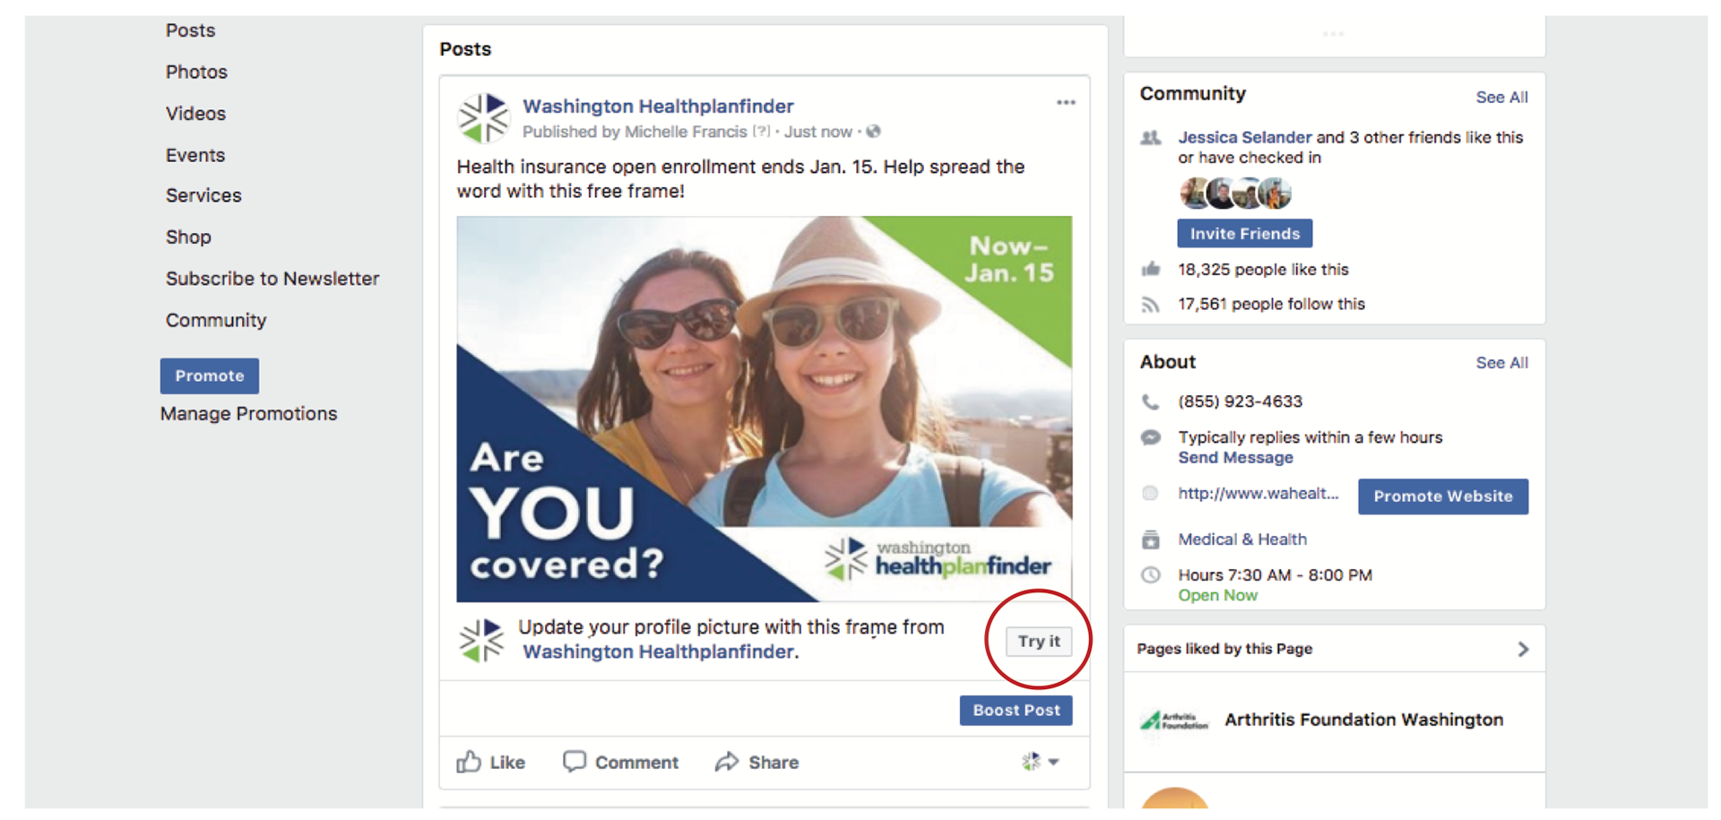Click the Just now timestamp
Image resolution: width=1721 pixels, height=820 pixels.
[818, 132]
